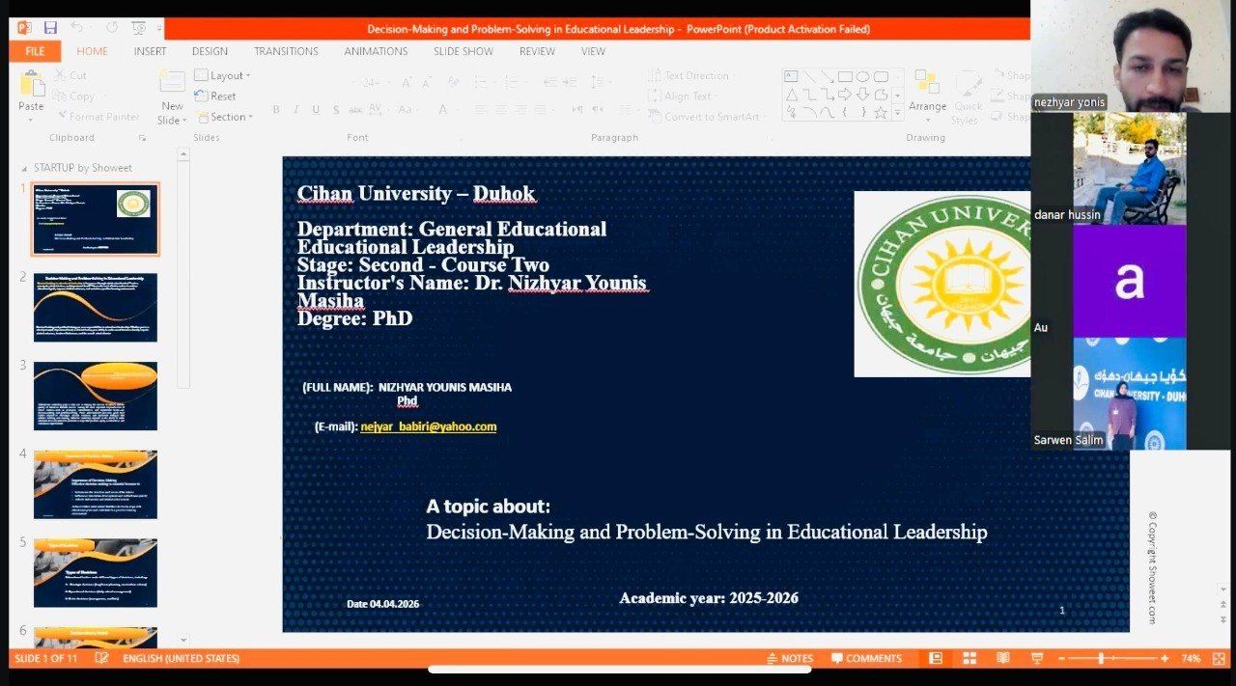Choose the oval shape in Drawing group
Image resolution: width=1236 pixels, height=686 pixels.
pyautogui.click(x=862, y=77)
